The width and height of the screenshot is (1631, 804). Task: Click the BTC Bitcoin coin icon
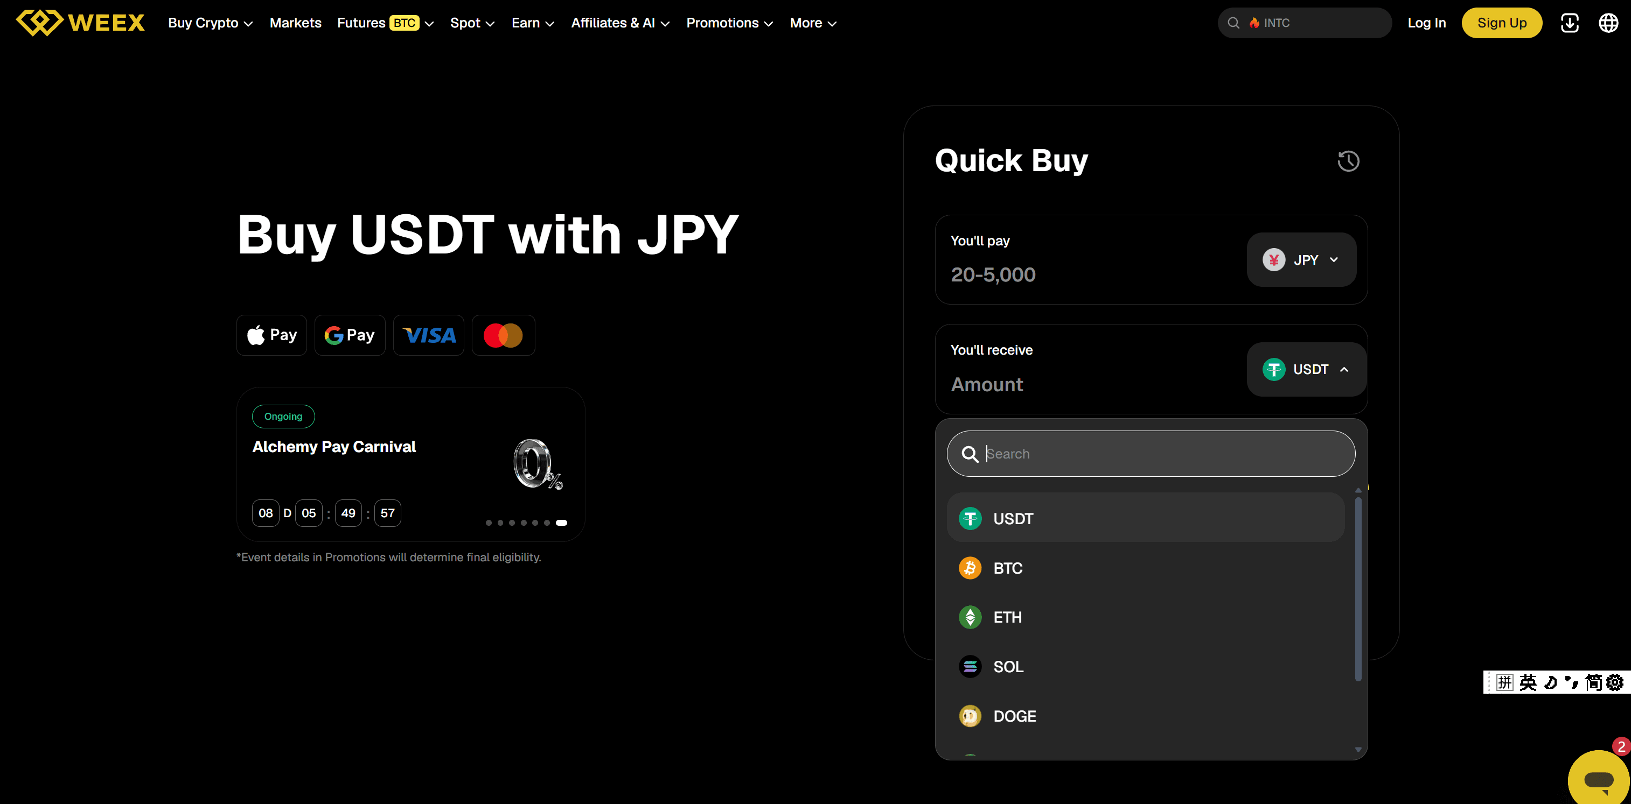pos(970,568)
